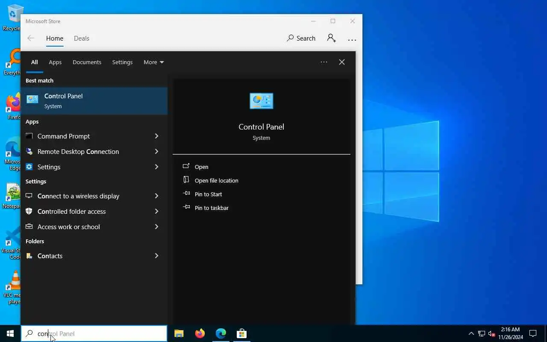Select the All search filter tab

click(34, 62)
